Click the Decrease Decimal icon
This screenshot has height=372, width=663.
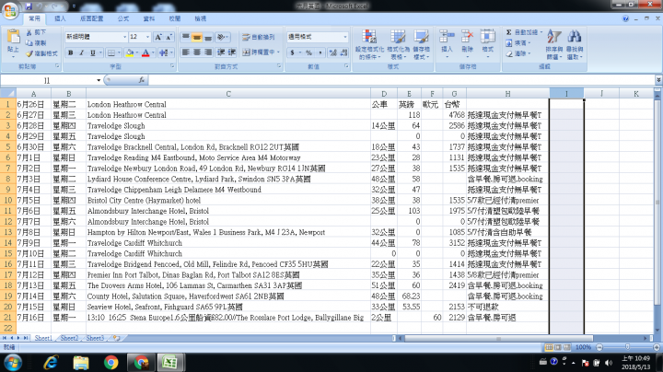tap(343, 52)
